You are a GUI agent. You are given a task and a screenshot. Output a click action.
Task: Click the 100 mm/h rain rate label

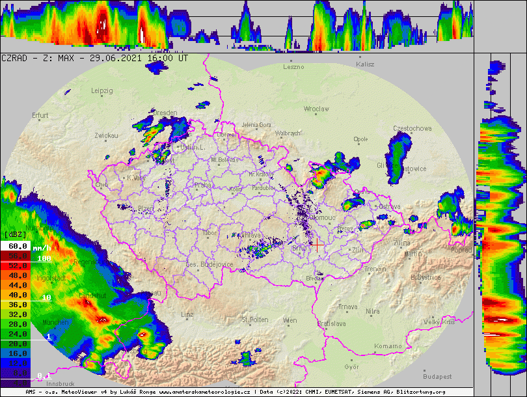tap(44, 258)
